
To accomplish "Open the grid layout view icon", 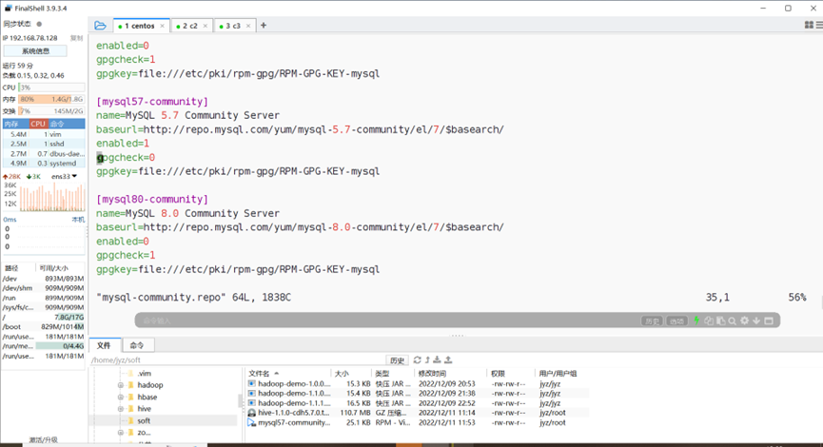I will [809, 25].
